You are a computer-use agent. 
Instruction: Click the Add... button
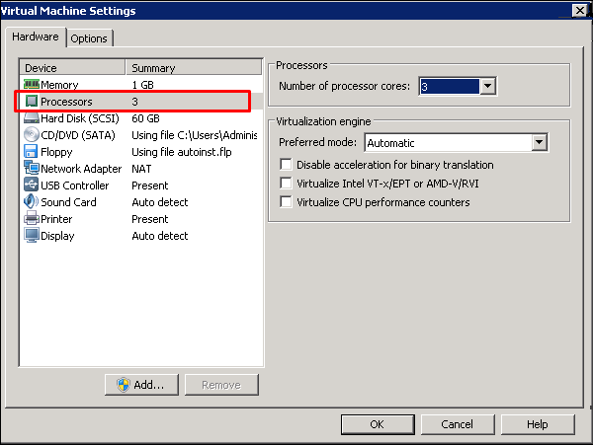point(141,385)
